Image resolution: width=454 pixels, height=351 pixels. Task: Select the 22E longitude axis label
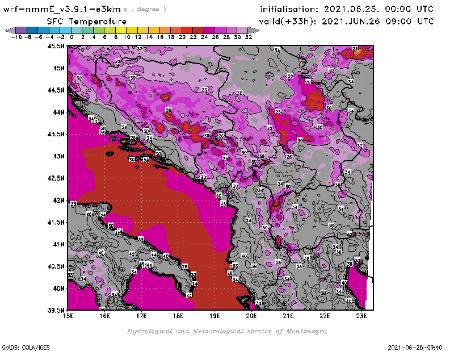point(325,316)
